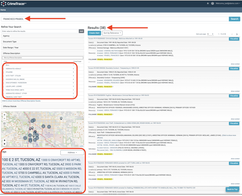The height and width of the screenshot is (196, 242).
Task: Select Home in the navigation bar
Action: (x=3, y=10)
